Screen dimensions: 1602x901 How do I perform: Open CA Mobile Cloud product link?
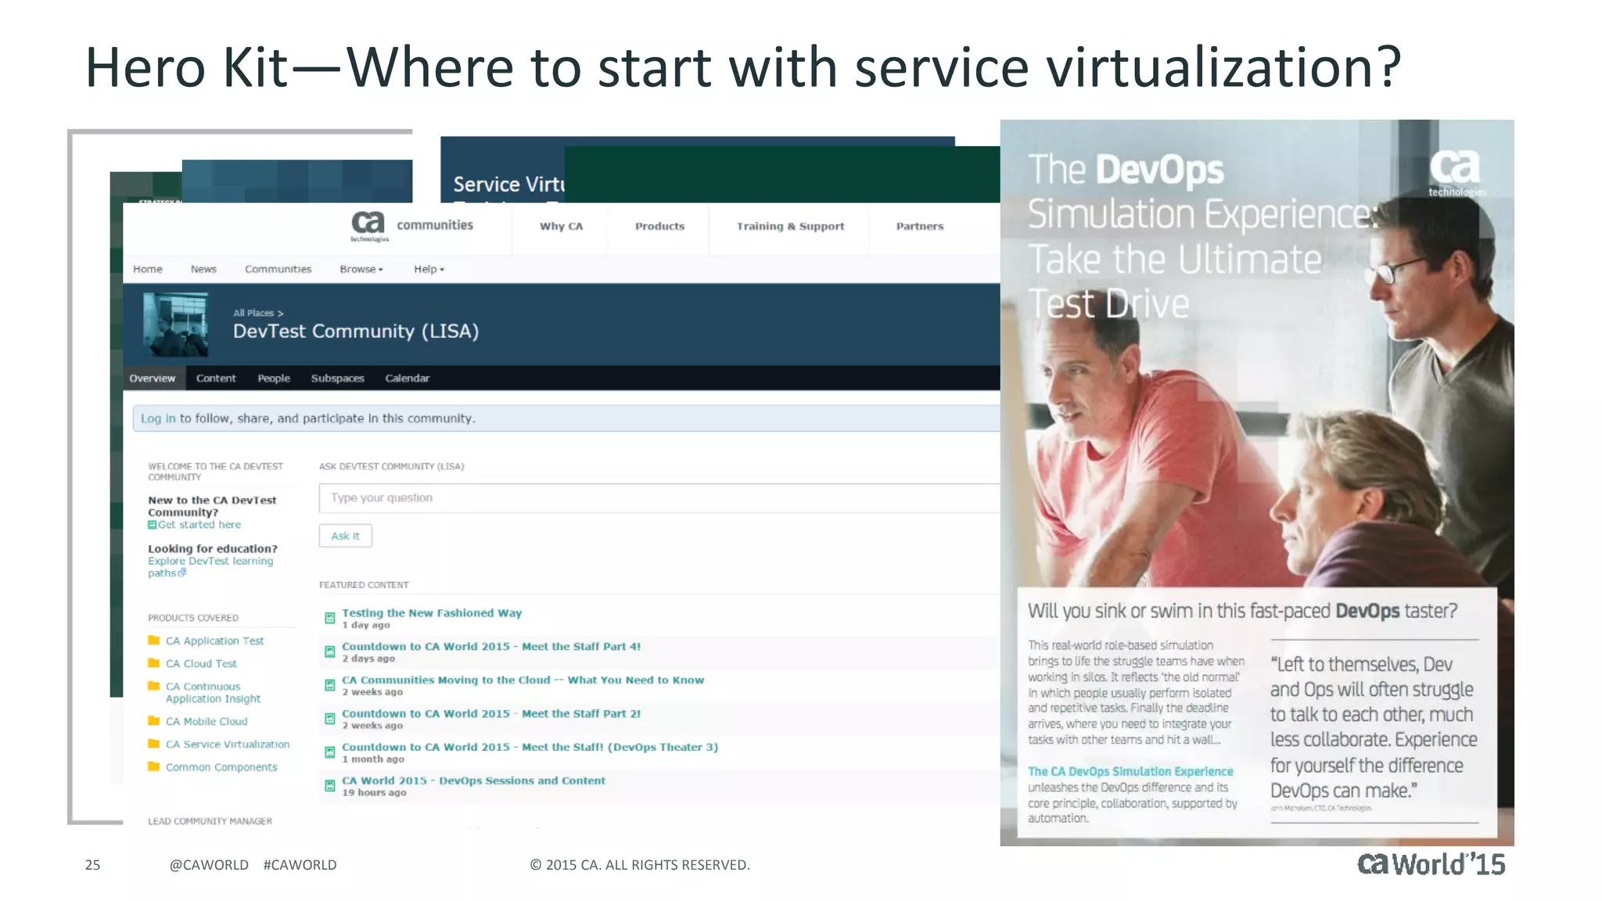pos(207,721)
